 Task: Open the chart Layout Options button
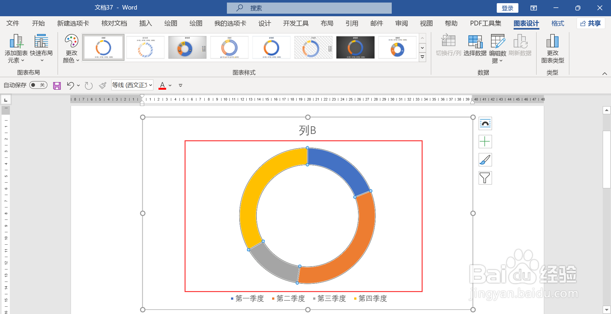click(x=485, y=123)
